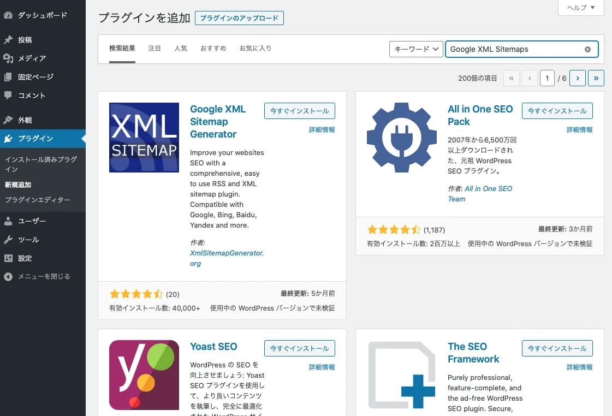Open ダッシュボード in the sidebar menu

tap(43, 15)
